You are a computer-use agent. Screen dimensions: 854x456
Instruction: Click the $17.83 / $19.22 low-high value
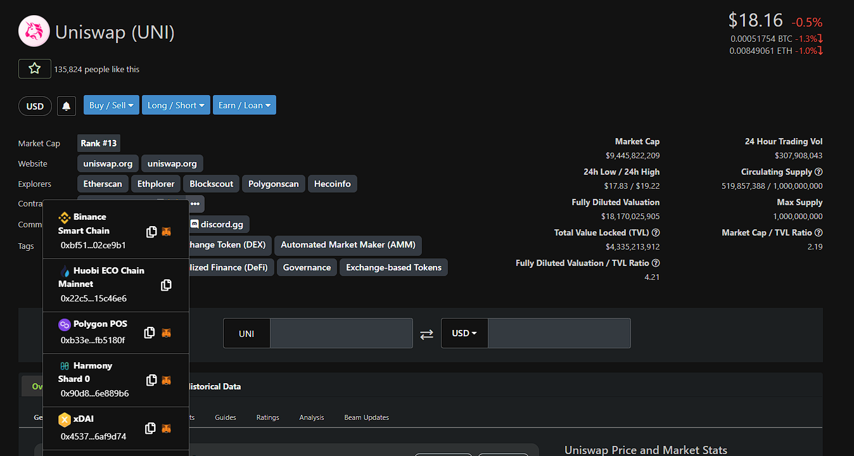coord(632,186)
